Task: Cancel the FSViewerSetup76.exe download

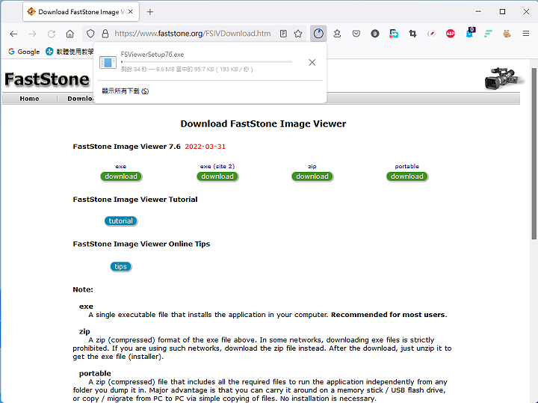Action: (x=312, y=62)
